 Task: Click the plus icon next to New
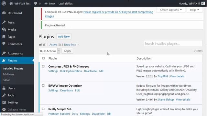(46, 4)
